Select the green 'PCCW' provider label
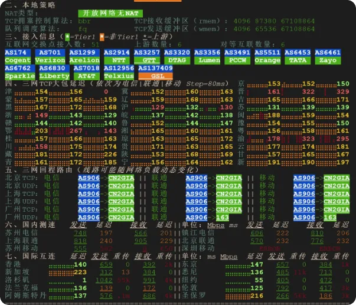 [x=237, y=60]
